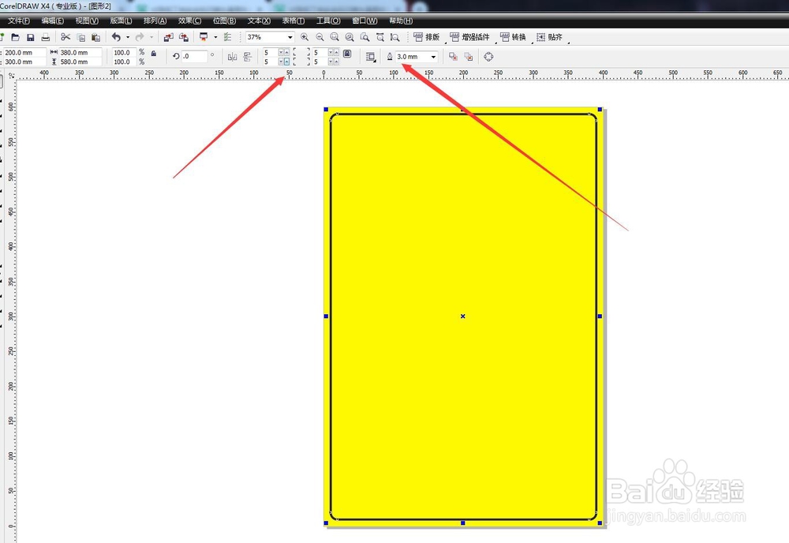Click the Save floppy disk icon
Viewport: 789px width, 543px height.
point(30,37)
